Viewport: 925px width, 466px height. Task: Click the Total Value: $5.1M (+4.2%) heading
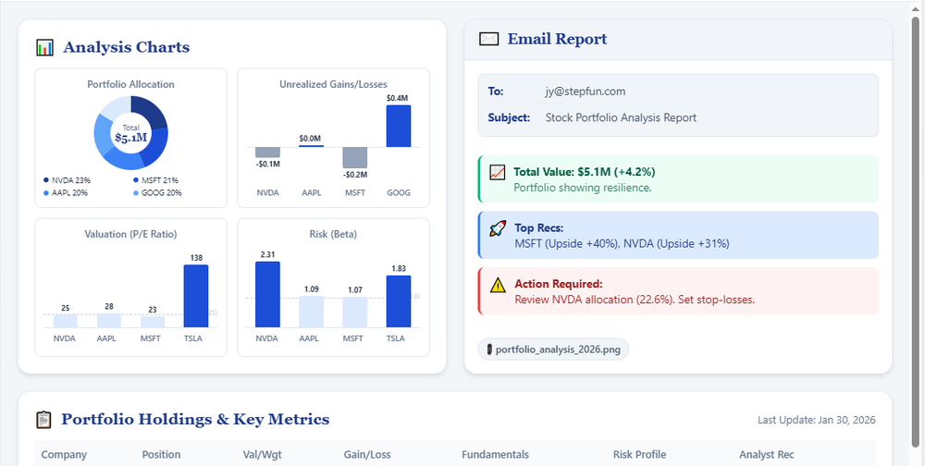585,172
